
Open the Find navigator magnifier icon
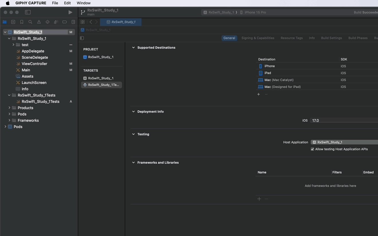(x=30, y=22)
